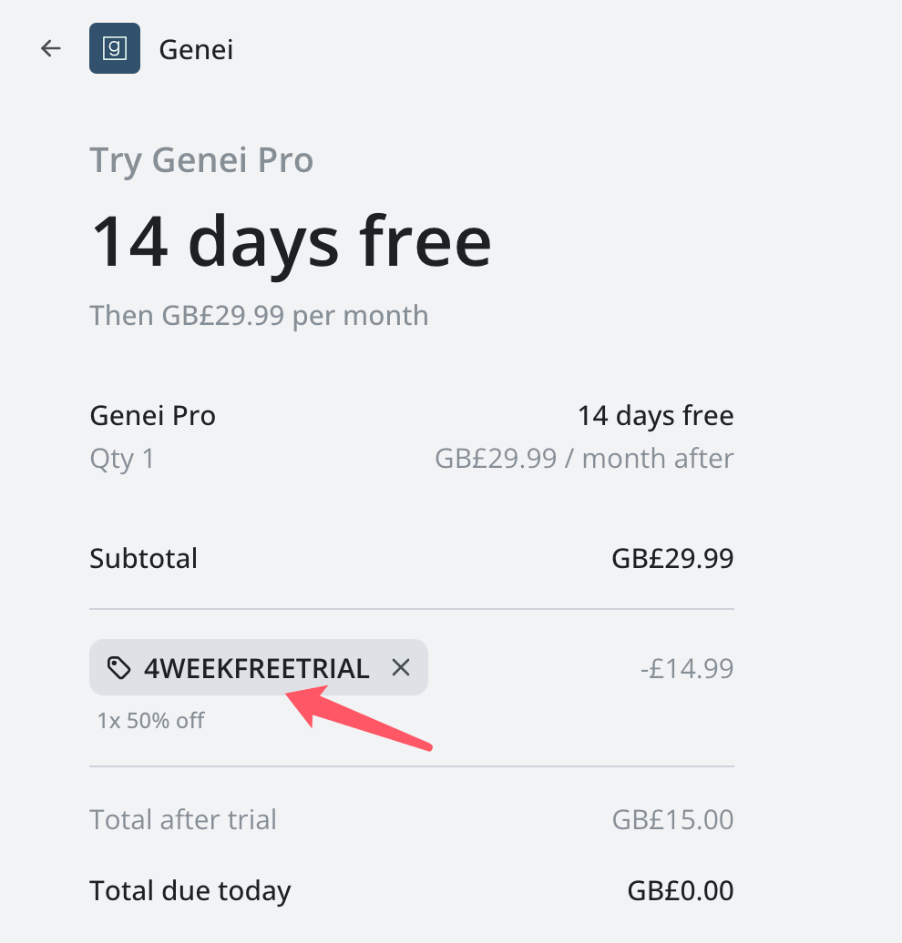Image resolution: width=902 pixels, height=943 pixels.
Task: Select the Genei Pro line item name
Action: pos(152,416)
